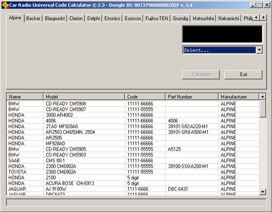
Task: Open the Grundig tab
Action: point(180,18)
